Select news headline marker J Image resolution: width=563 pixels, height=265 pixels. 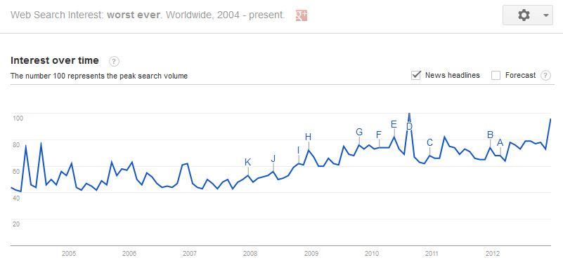coord(273,158)
